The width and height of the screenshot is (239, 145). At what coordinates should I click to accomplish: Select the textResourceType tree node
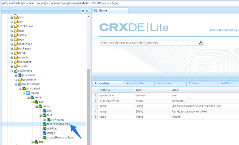(59, 124)
